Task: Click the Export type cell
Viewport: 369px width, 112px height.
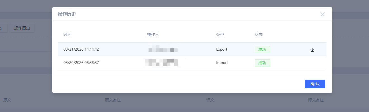Action: pos(222,49)
